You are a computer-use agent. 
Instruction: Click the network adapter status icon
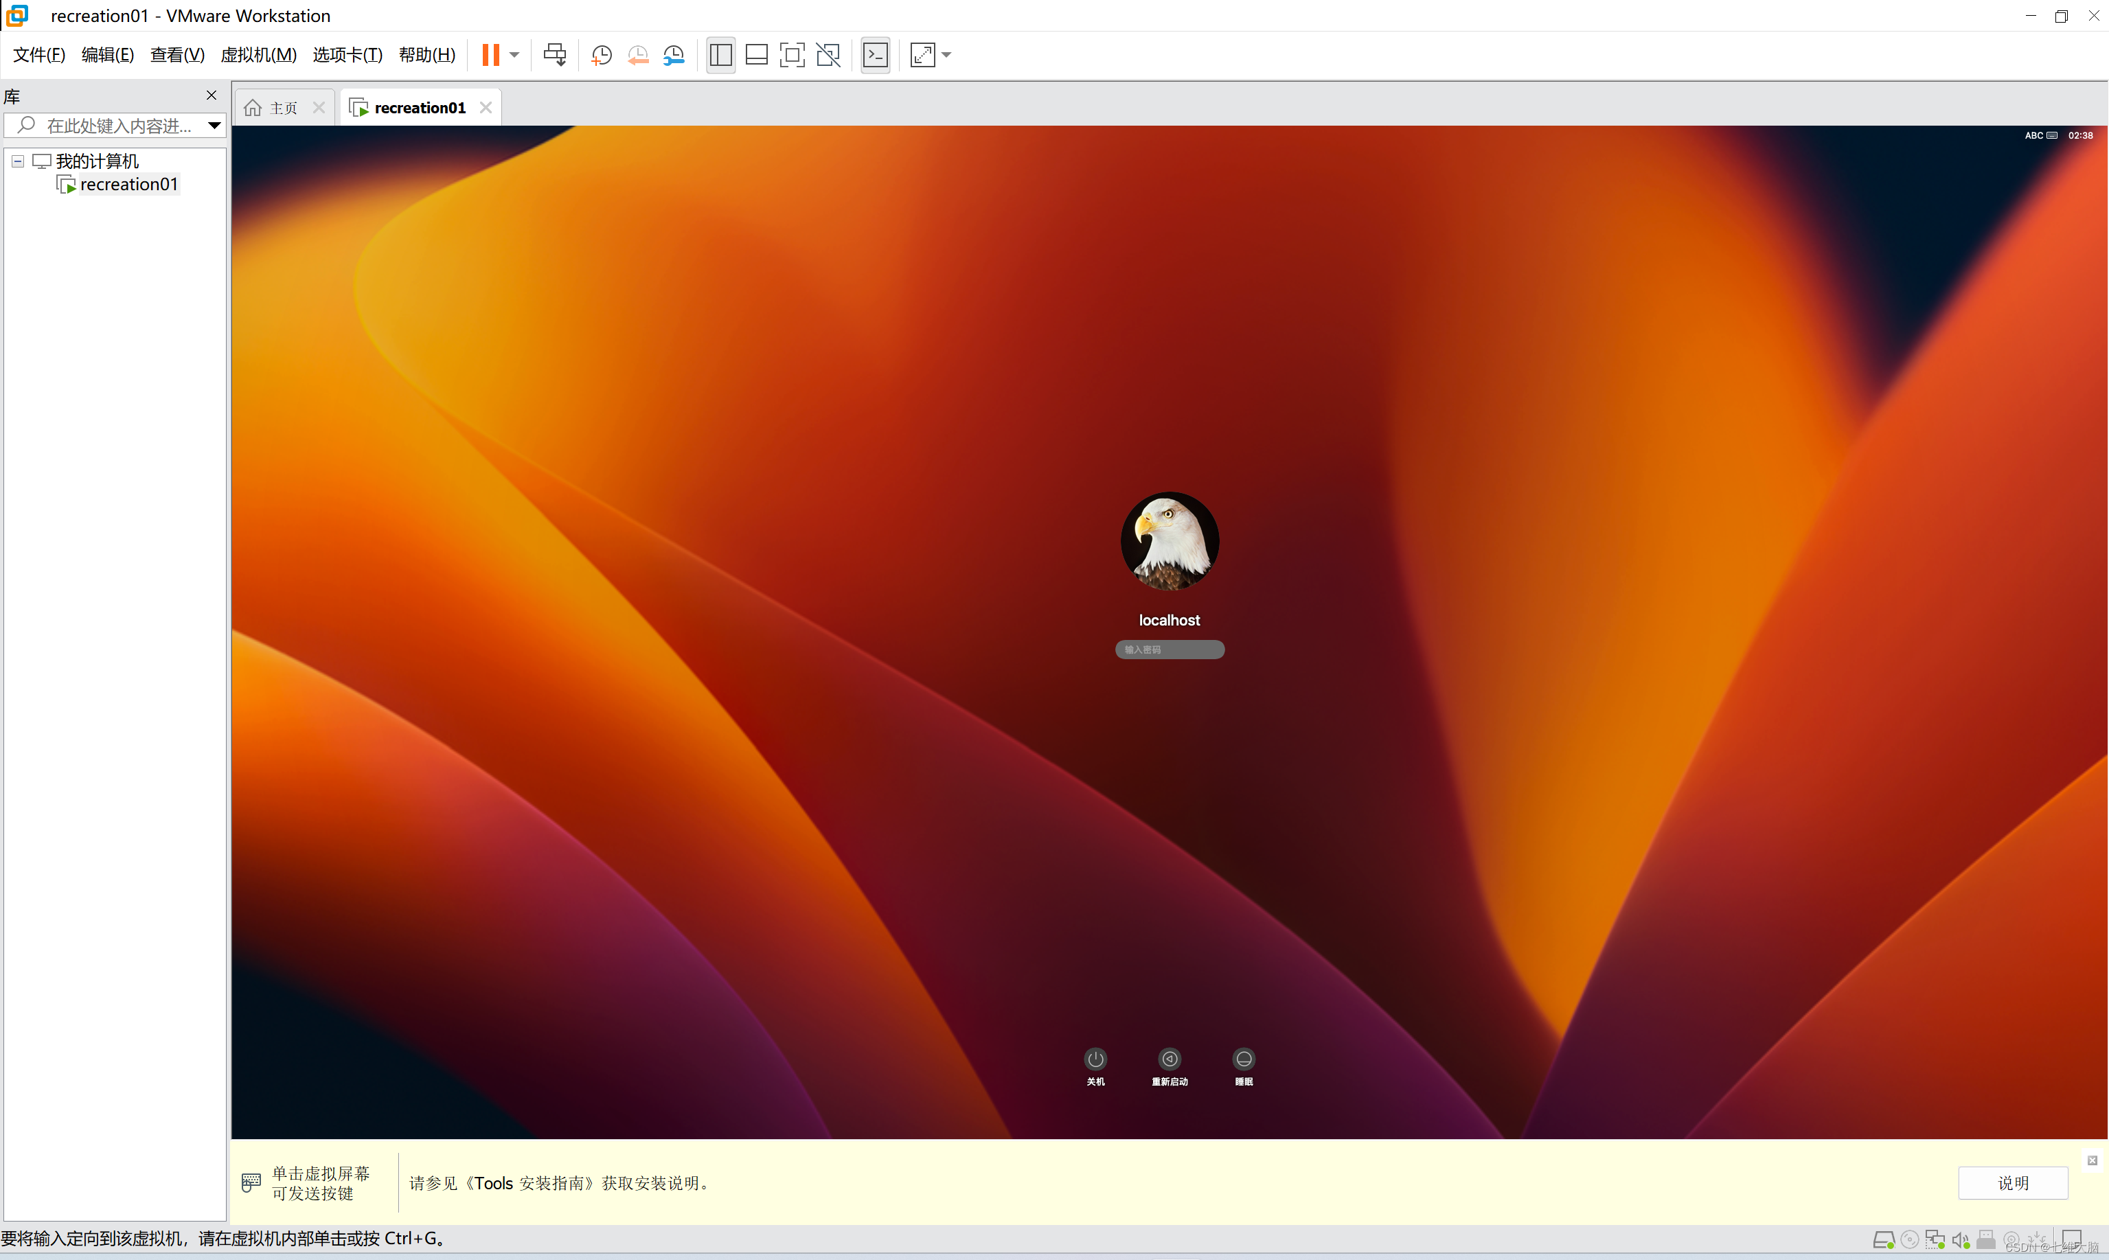(1935, 1241)
